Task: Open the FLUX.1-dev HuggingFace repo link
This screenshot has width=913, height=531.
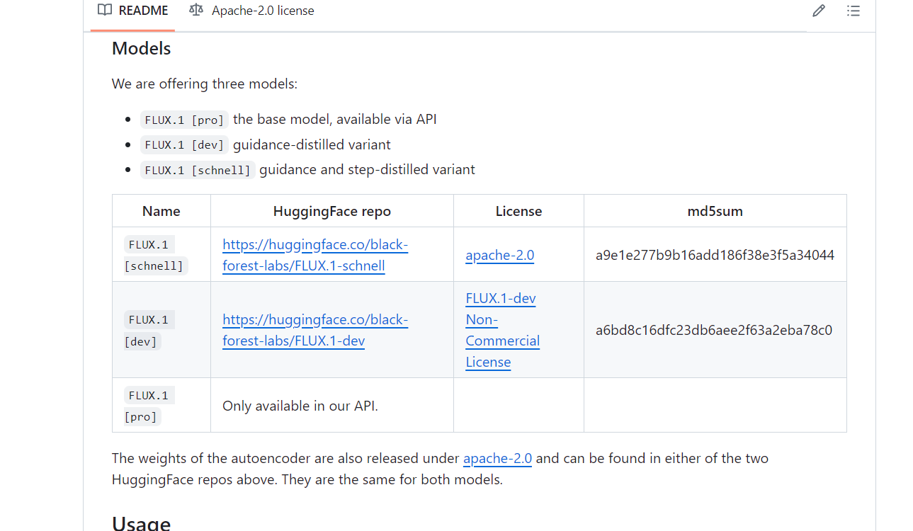Action: pos(315,330)
